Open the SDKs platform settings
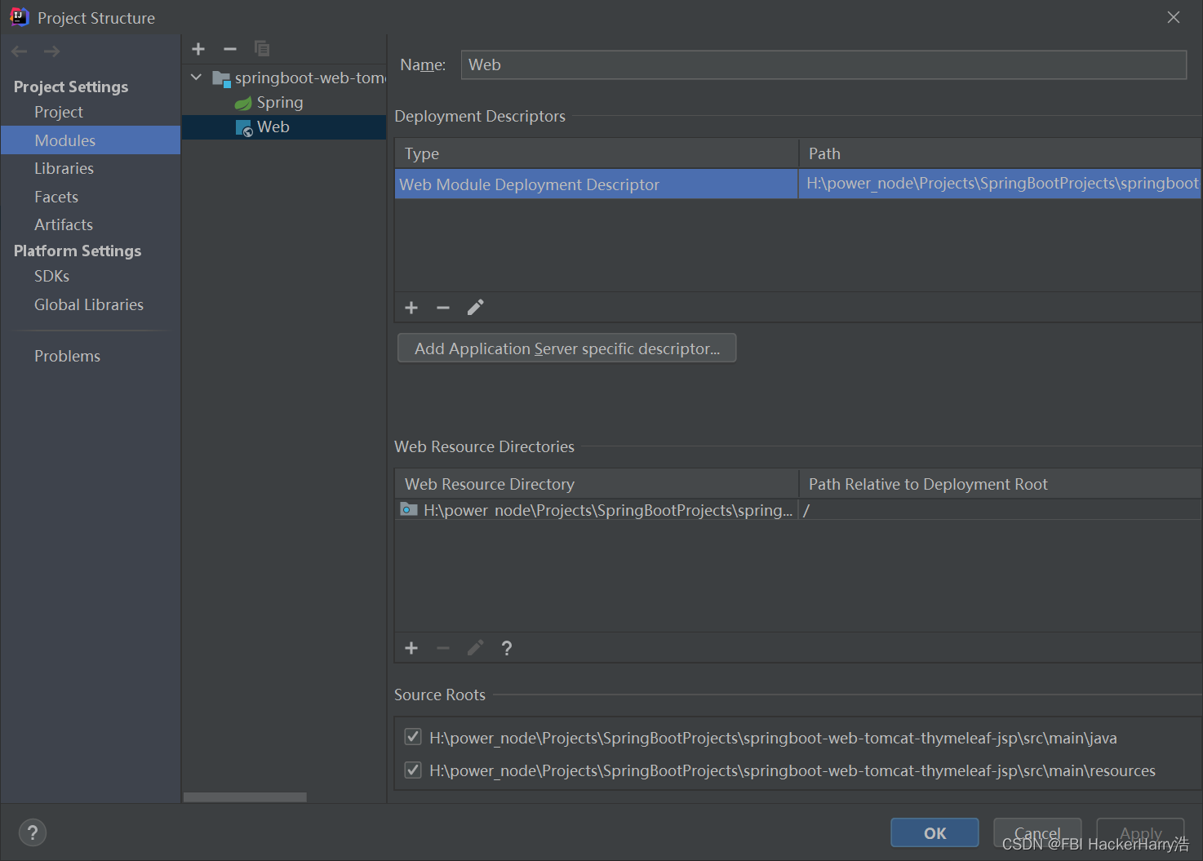1203x861 pixels. click(x=51, y=276)
